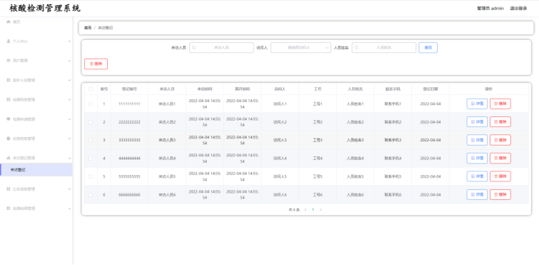Click the 反馈信息管理 sidebar icon

point(9,139)
